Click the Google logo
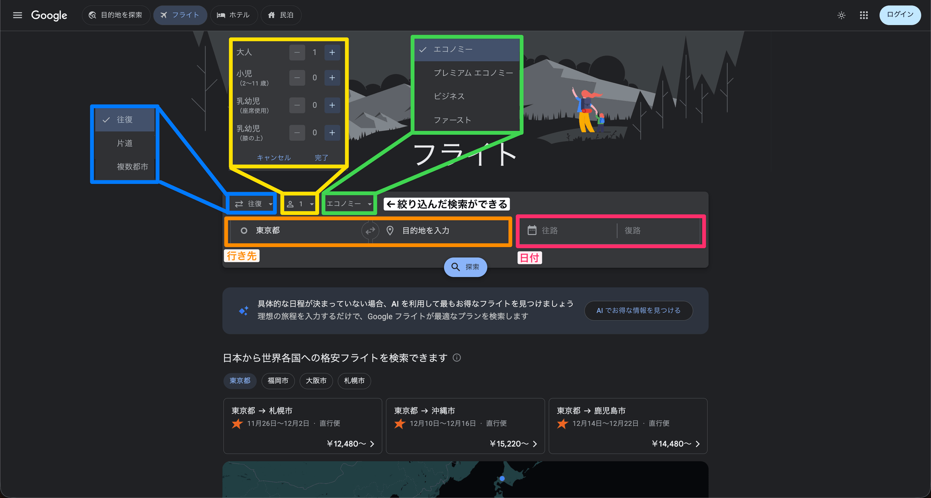931x498 pixels. tap(49, 15)
